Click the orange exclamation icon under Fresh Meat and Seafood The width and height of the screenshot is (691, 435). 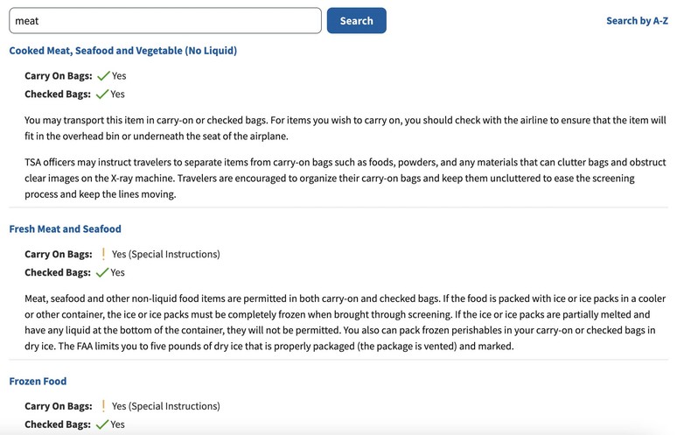(103, 255)
